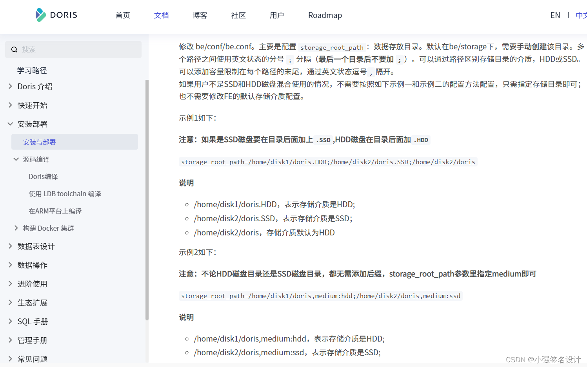587x367 pixels.
Task: Expand the 常见问题 section
Action: pos(10,358)
